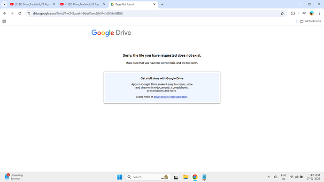Reload the Page Not Found page
The image size is (324, 182).
20,14
